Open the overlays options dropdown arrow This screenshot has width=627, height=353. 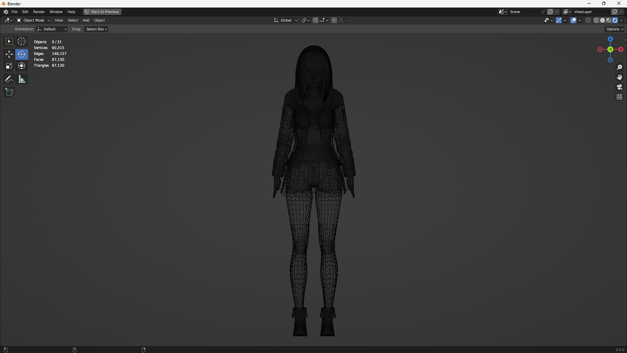pyautogui.click(x=579, y=20)
